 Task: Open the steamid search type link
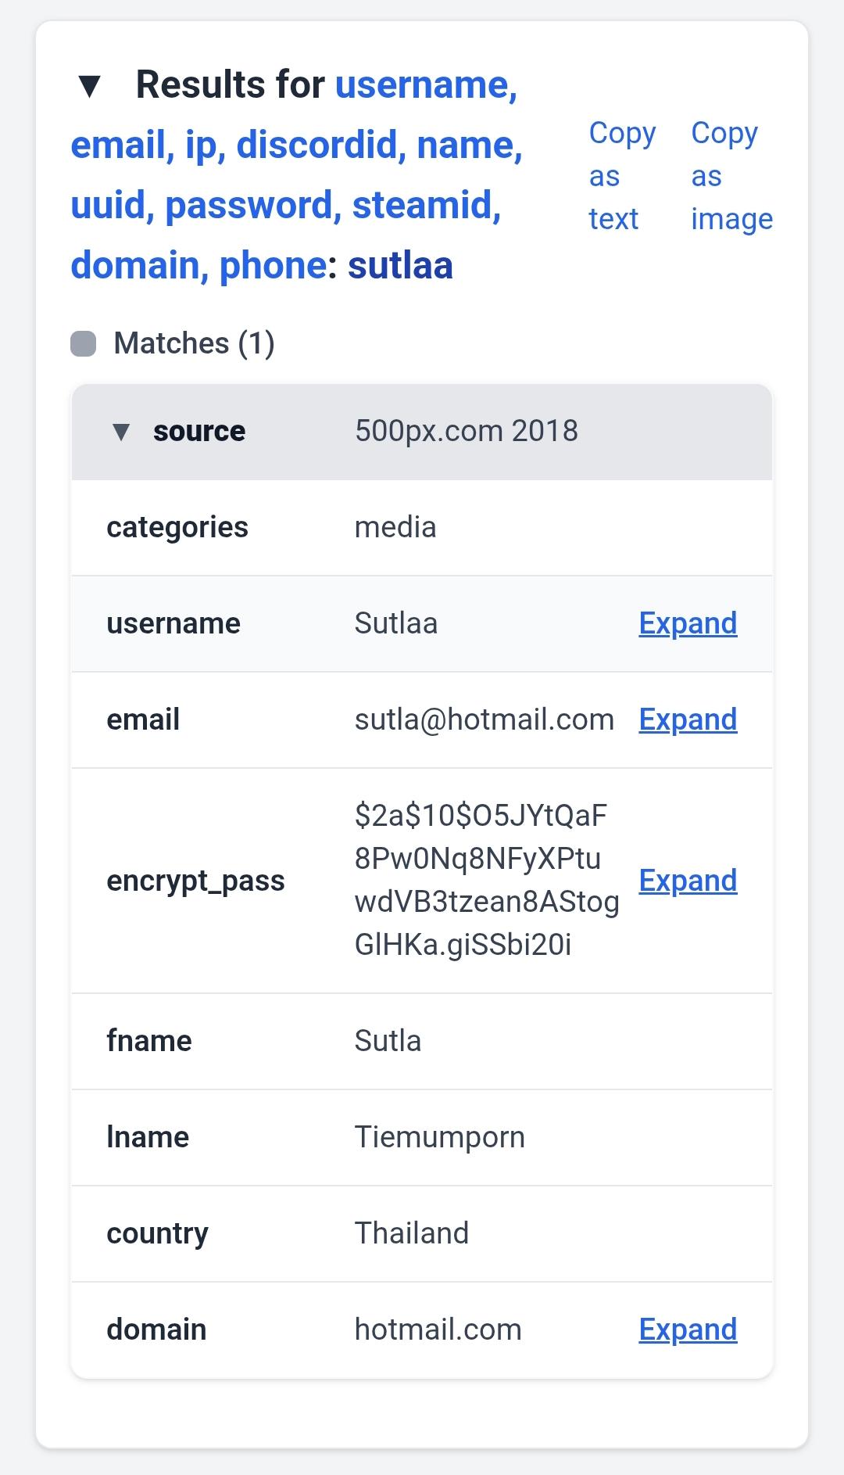point(426,205)
